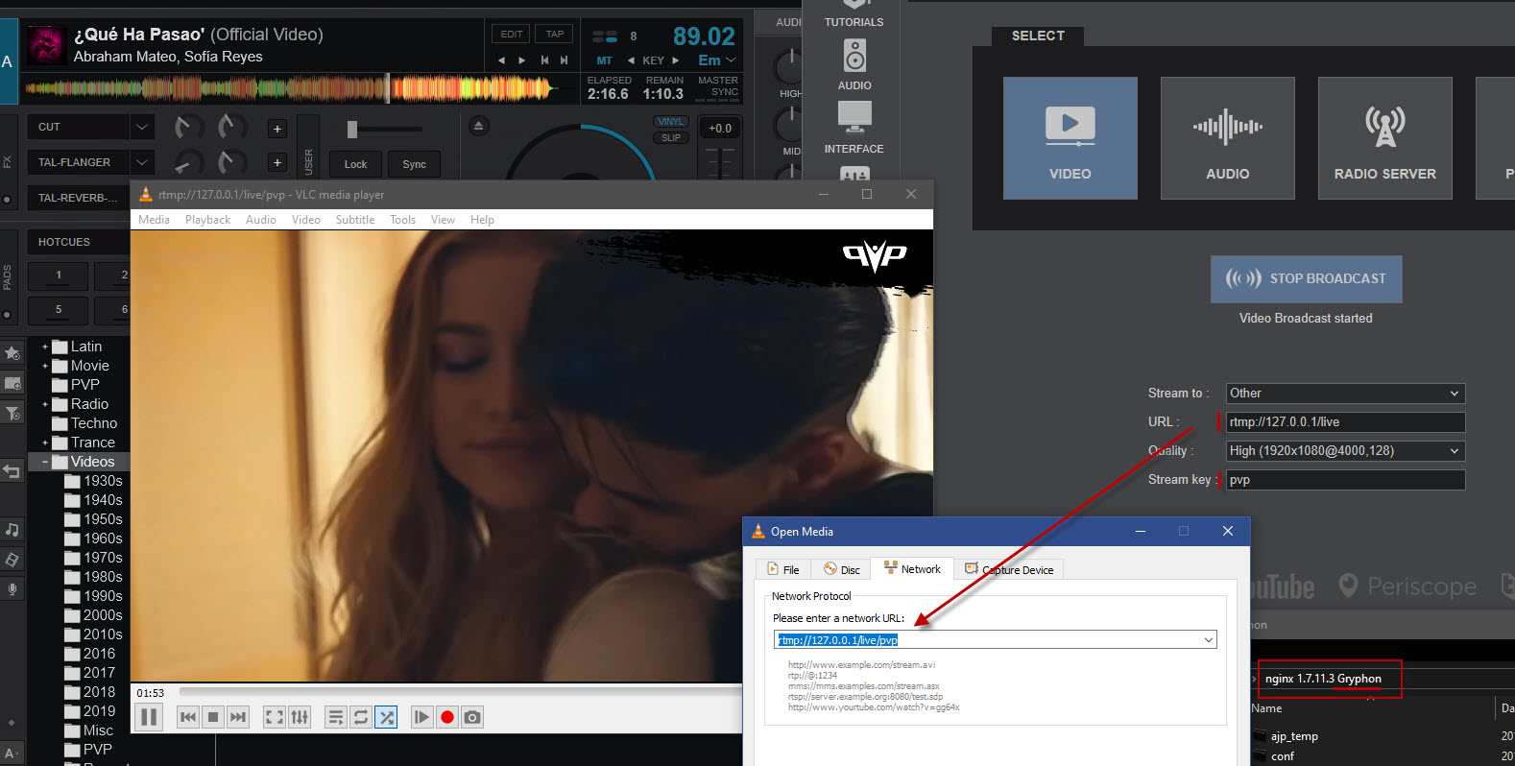Expand the Trance folder
The width and height of the screenshot is (1515, 766).
click(44, 443)
